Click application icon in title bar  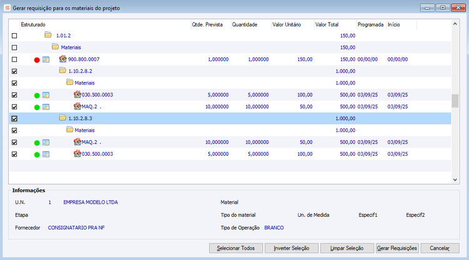(x=7, y=7)
